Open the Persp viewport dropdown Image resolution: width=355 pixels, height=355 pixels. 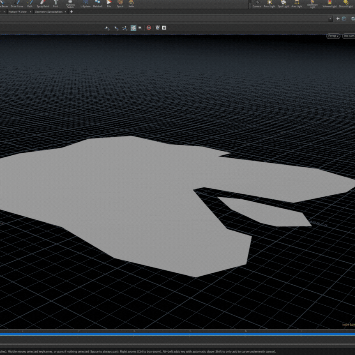333,36
